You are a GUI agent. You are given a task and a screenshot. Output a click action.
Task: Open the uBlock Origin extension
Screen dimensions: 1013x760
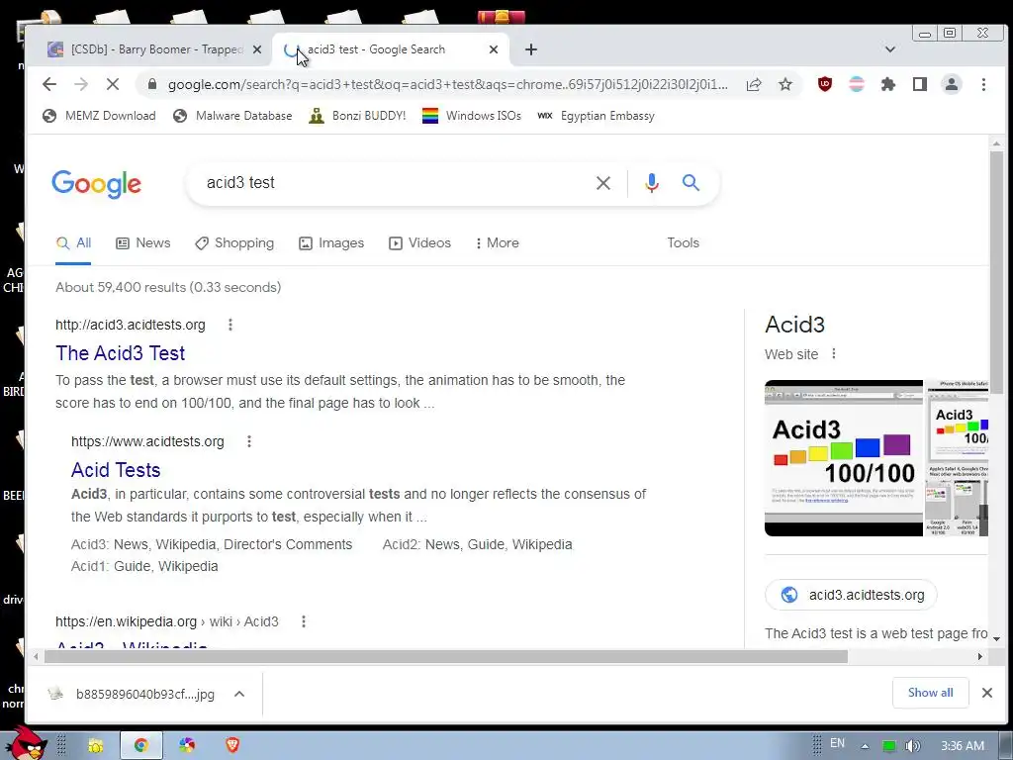click(x=825, y=84)
